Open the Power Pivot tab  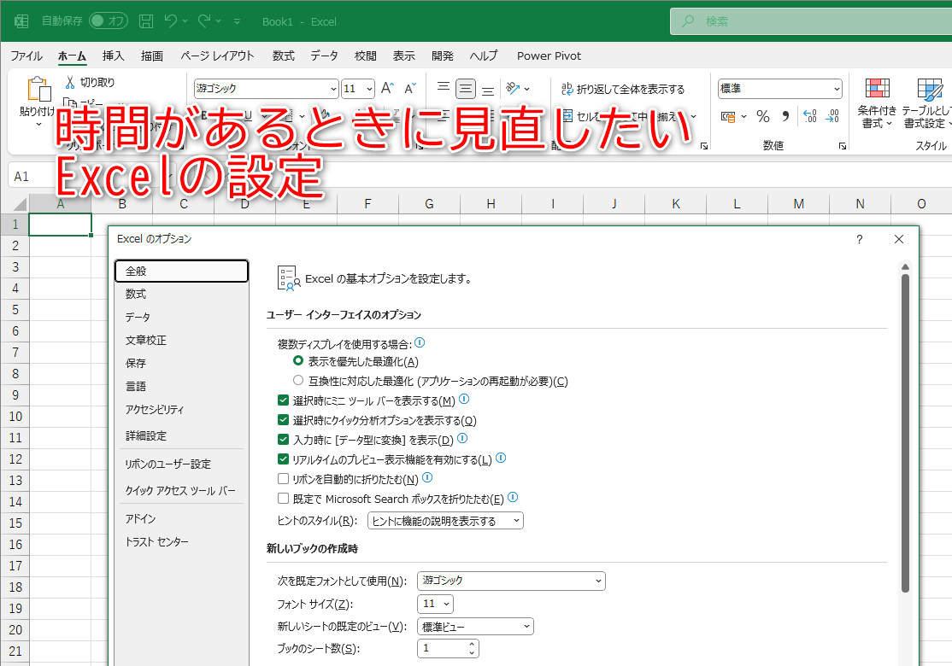pos(549,55)
